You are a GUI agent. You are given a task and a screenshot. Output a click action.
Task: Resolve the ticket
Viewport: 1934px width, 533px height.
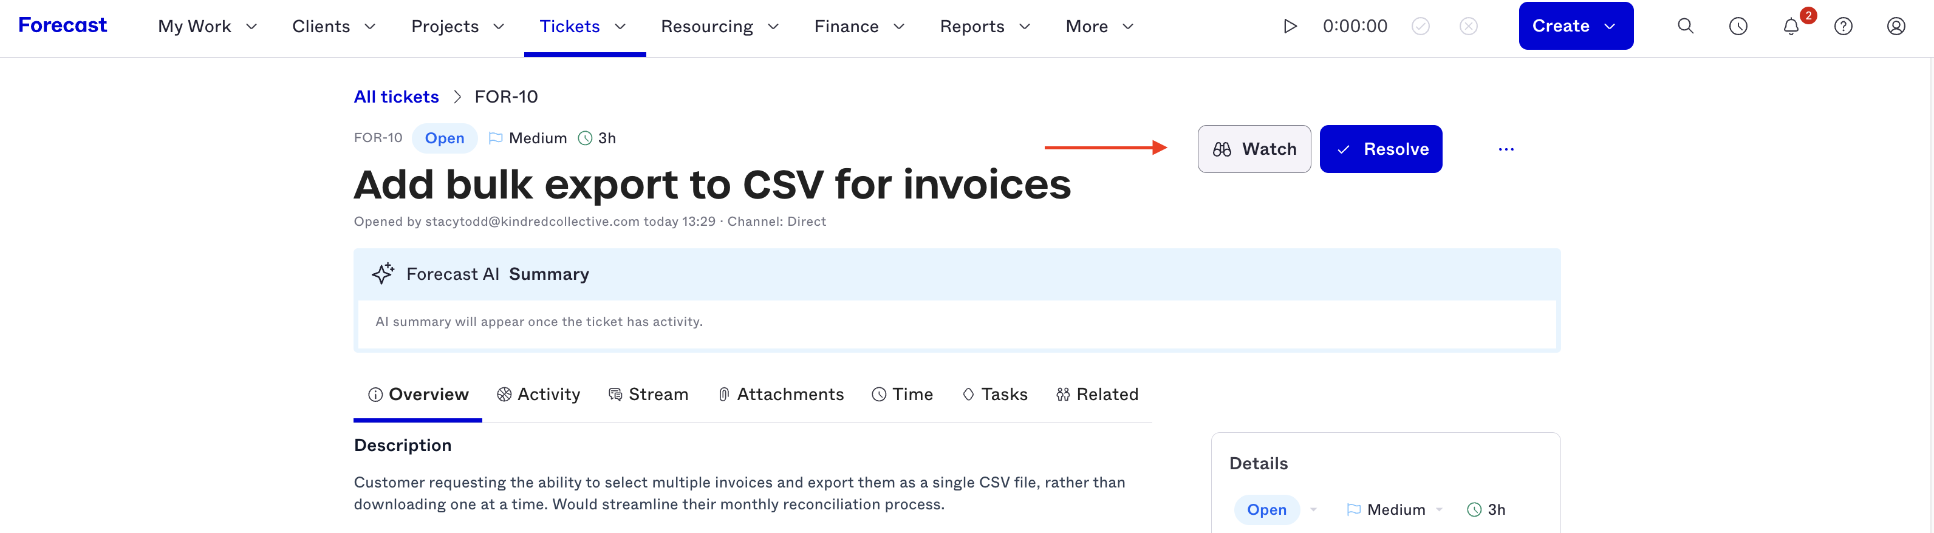[1381, 149]
